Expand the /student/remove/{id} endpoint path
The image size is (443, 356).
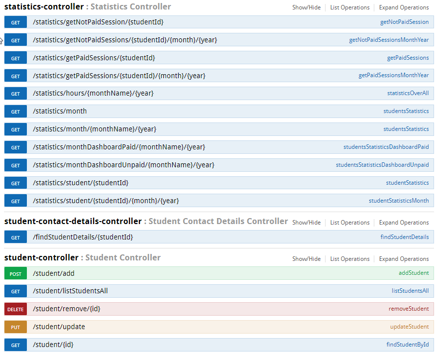click(x=66, y=309)
